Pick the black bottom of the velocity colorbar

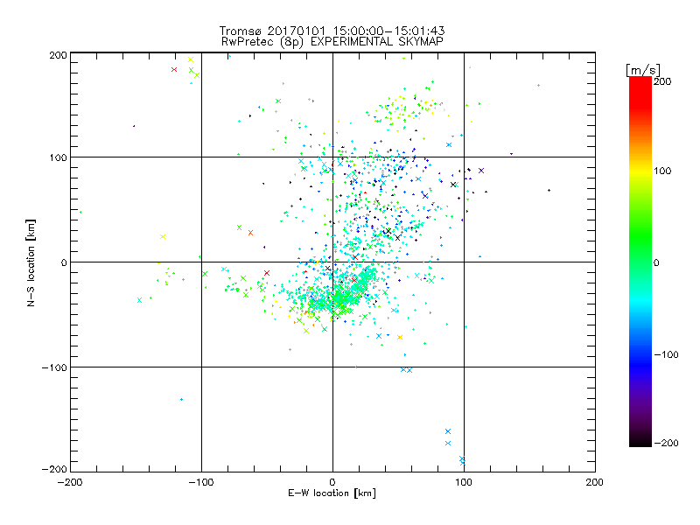click(640, 441)
